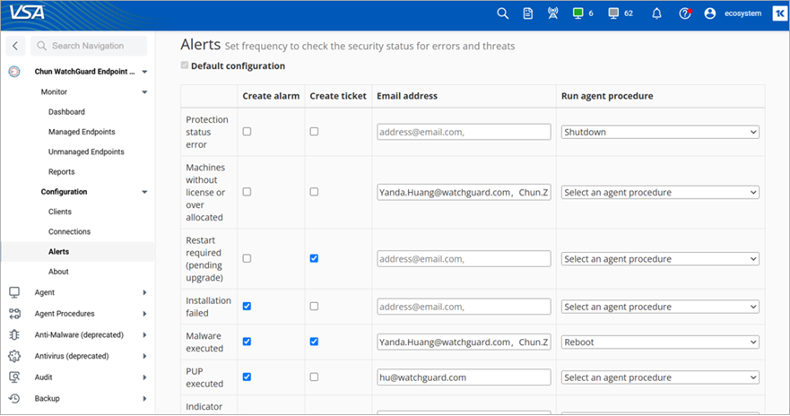Uncheck Create ticket for Restart required
The image size is (790, 416).
click(314, 258)
